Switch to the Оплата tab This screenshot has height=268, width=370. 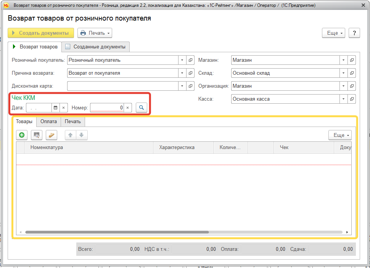48,122
